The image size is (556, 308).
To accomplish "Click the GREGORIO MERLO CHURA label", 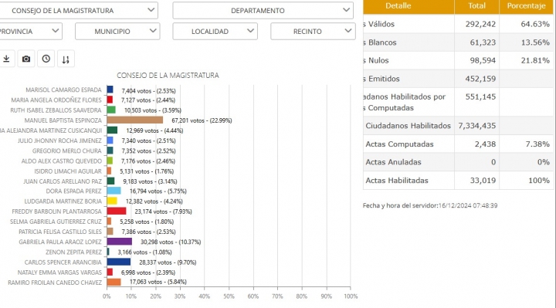I will [67, 151].
